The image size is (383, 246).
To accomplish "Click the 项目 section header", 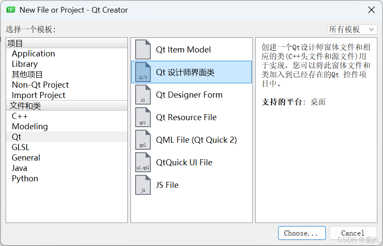I will (67, 43).
